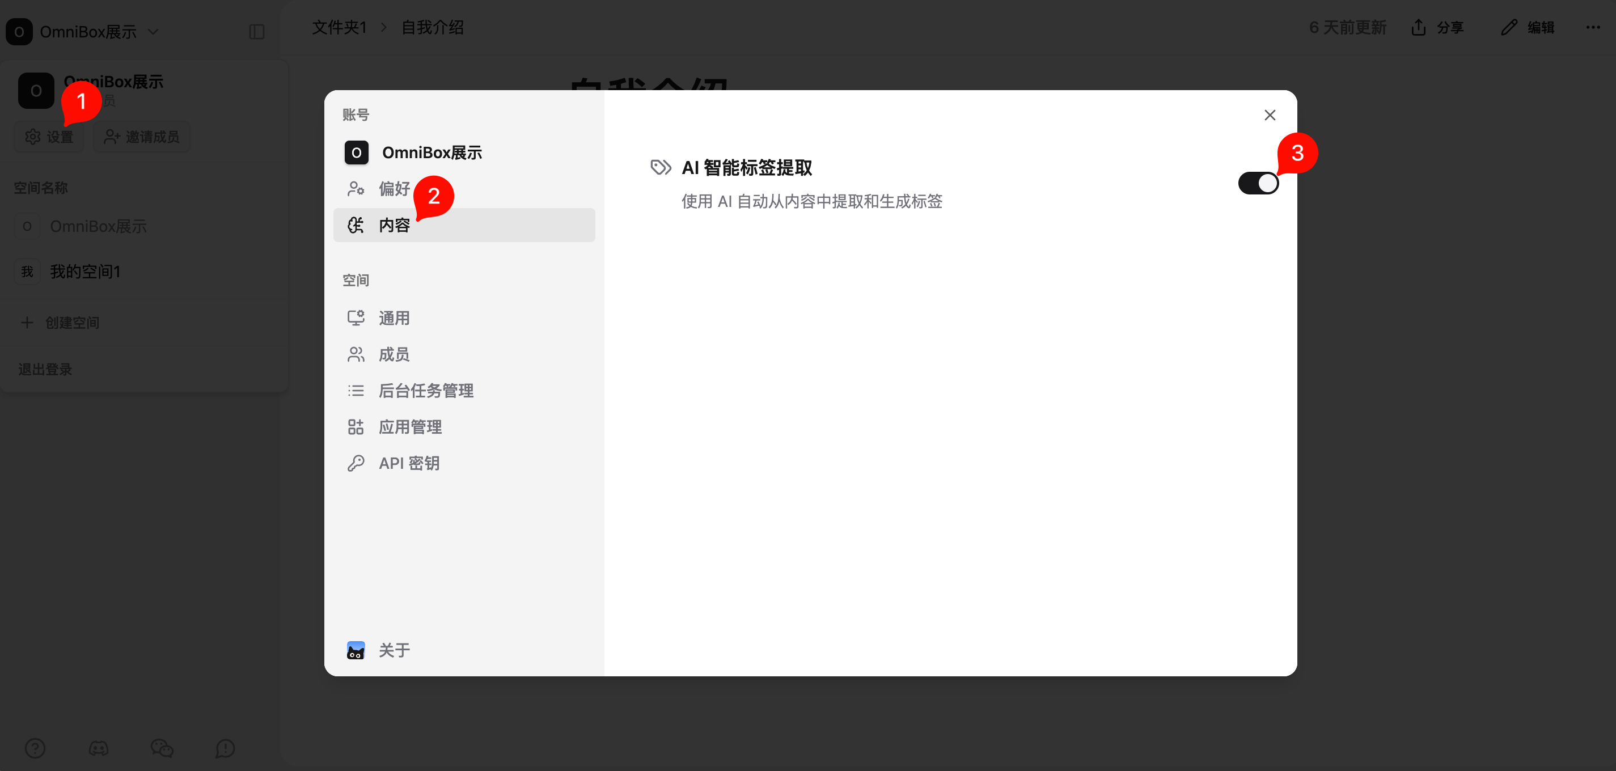Open 应用管理 app management
The width and height of the screenshot is (1616, 771).
[x=409, y=427]
